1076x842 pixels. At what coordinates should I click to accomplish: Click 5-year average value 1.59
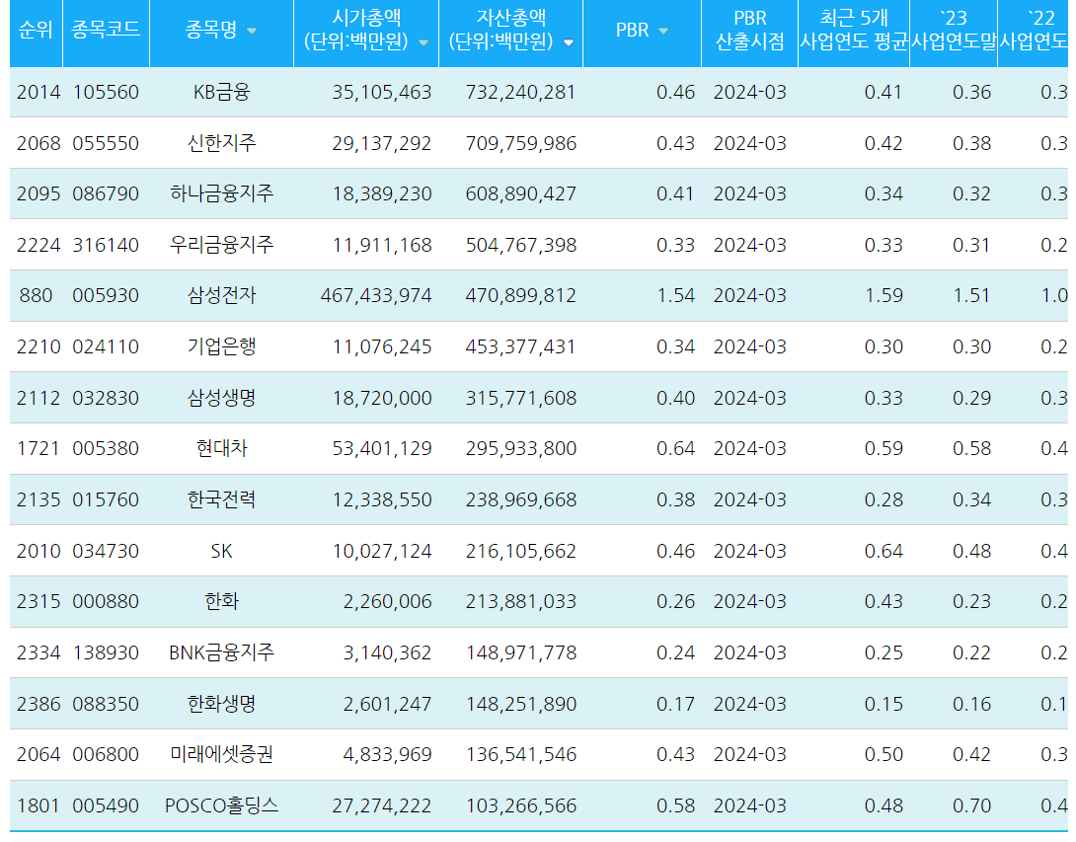pos(884,296)
